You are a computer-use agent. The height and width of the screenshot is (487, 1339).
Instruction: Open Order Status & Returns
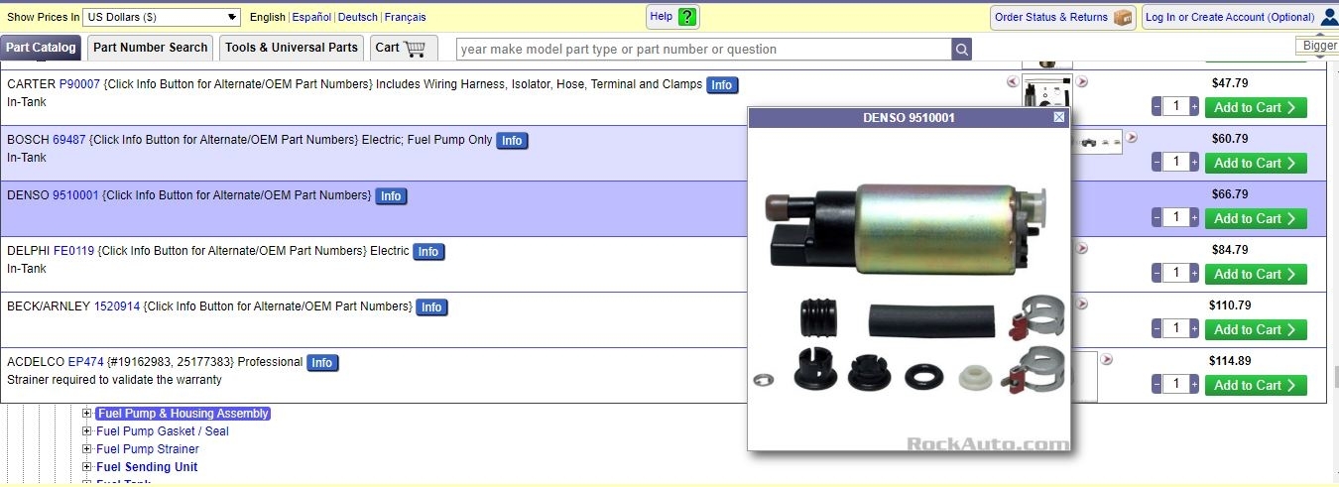(x=1062, y=17)
